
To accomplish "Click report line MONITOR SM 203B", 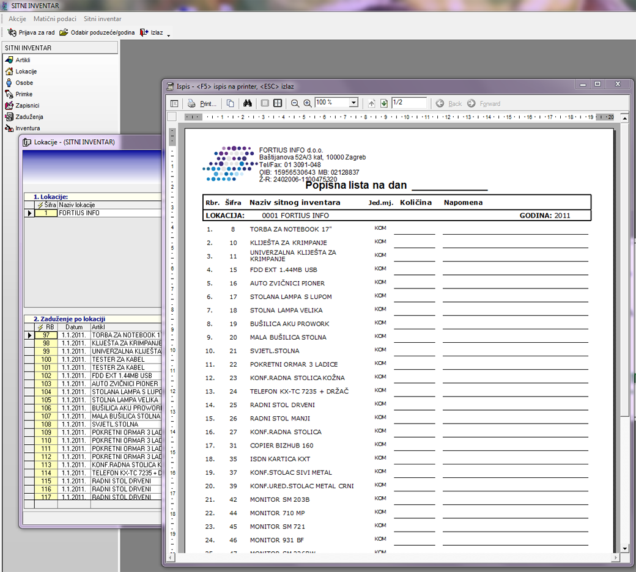I will [279, 499].
